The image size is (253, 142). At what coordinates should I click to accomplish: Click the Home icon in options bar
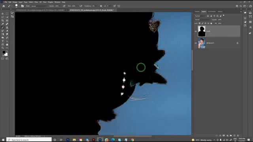pos(4,6)
